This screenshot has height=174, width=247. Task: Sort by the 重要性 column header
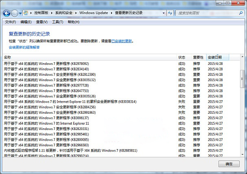pyautogui.click(x=199, y=57)
